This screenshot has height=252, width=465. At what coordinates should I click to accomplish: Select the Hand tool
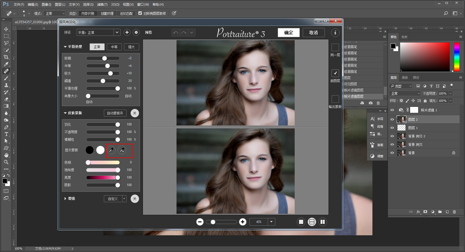pos(6,155)
